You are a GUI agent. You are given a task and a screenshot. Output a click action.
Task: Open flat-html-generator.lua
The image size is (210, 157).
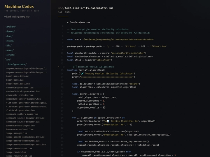pyautogui.click(x=20, y=110)
